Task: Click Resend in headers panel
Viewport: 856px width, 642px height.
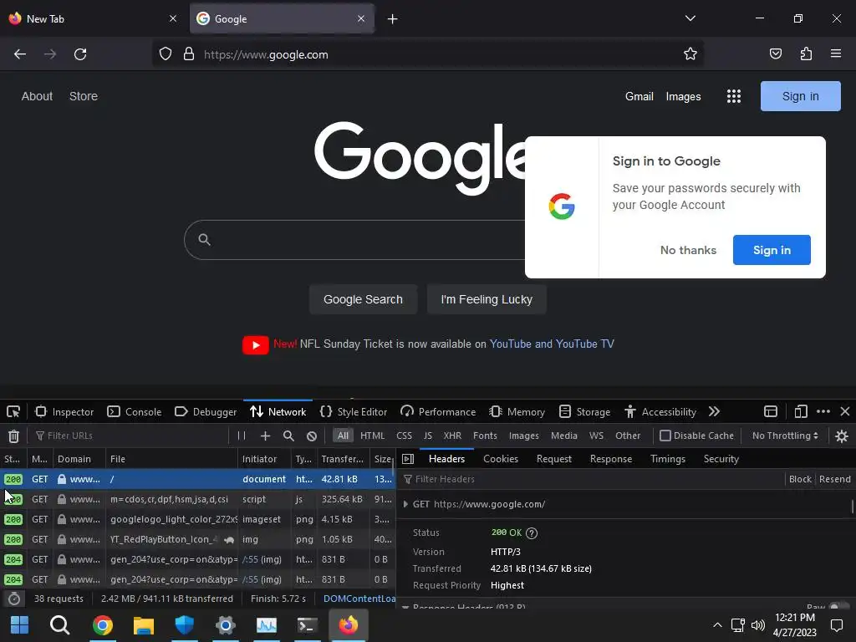Action: 835,479
